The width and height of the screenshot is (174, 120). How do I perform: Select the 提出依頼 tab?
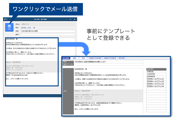point(66,58)
